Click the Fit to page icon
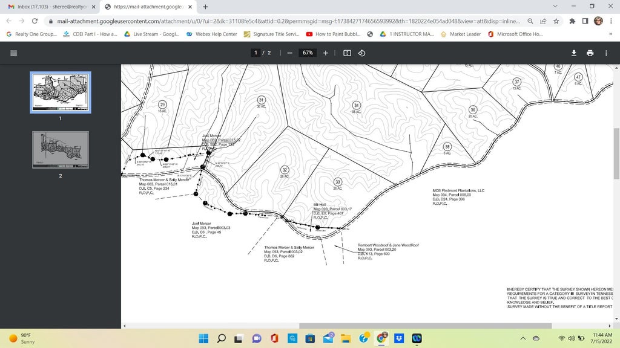Screen dimensions: 620x348 [347, 53]
